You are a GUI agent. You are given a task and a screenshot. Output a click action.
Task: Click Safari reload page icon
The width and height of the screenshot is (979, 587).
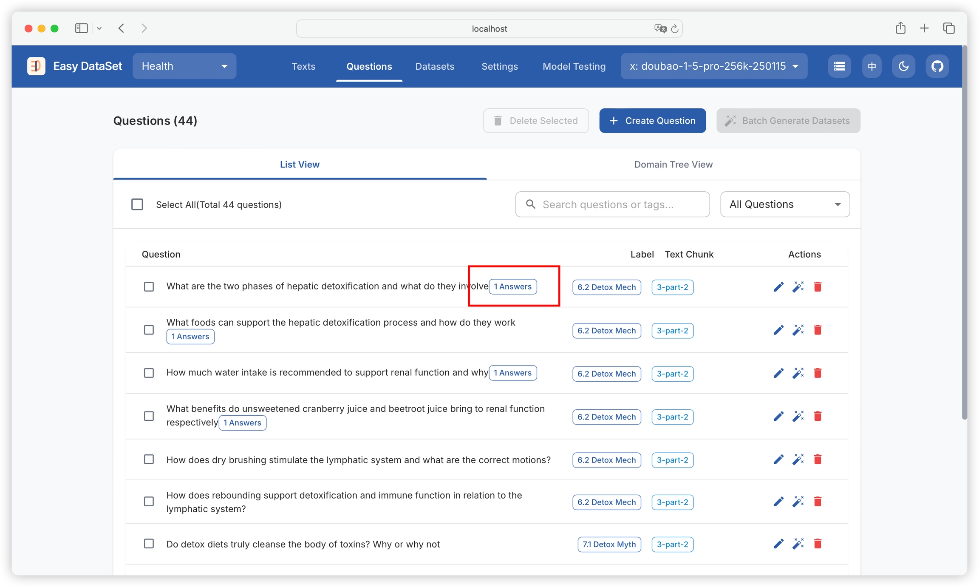point(674,29)
